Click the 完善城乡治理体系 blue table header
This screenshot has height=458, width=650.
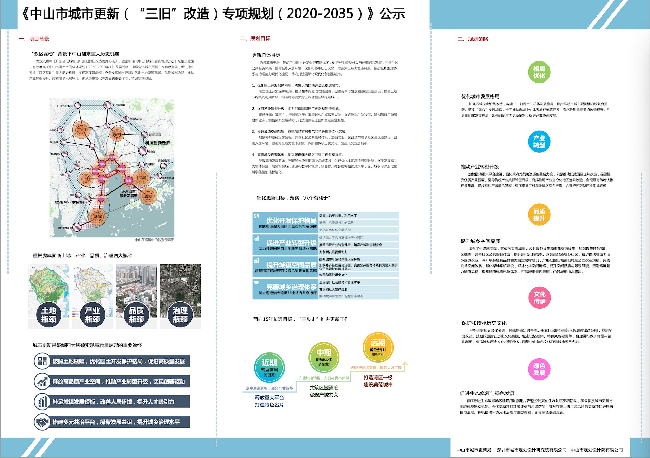(x=285, y=289)
